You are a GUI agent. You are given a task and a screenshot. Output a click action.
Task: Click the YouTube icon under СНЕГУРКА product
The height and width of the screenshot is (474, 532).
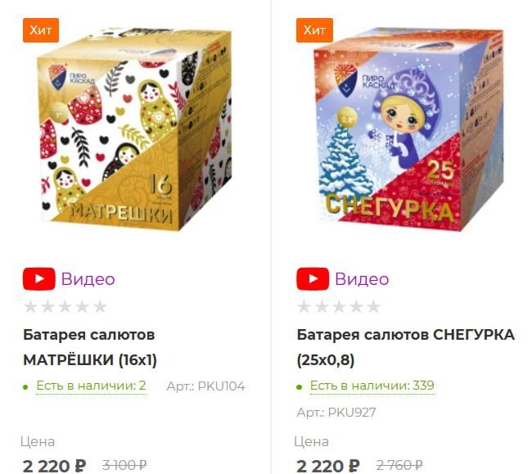pos(313,279)
